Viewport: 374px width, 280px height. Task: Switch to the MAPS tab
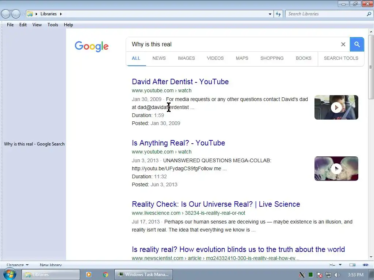pyautogui.click(x=242, y=58)
